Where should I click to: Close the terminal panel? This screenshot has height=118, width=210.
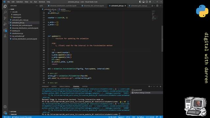160,87
